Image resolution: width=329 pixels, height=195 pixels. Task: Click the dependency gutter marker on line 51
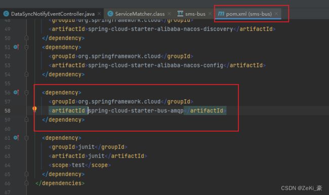16,47
